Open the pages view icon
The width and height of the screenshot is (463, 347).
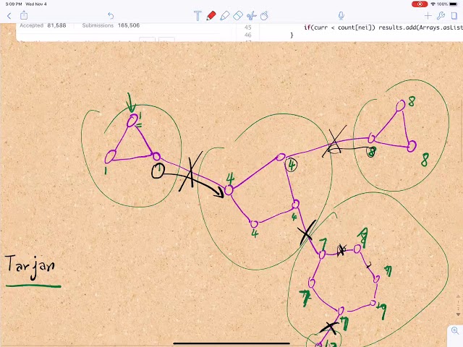click(454, 16)
